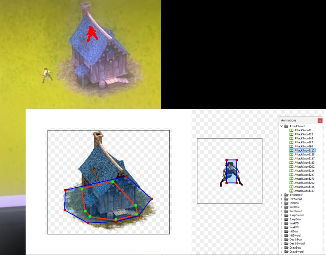Close the Animations panel
This screenshot has width=326, height=255.
click(320, 121)
